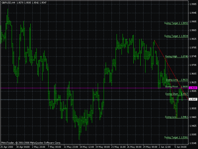Select the Swing Low 1.9461 label
Viewport: 198px width, 149px height.
click(176, 117)
